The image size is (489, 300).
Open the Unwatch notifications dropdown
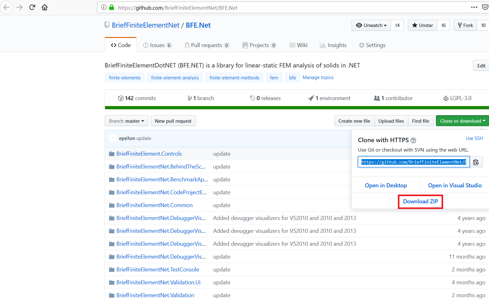(x=371, y=25)
